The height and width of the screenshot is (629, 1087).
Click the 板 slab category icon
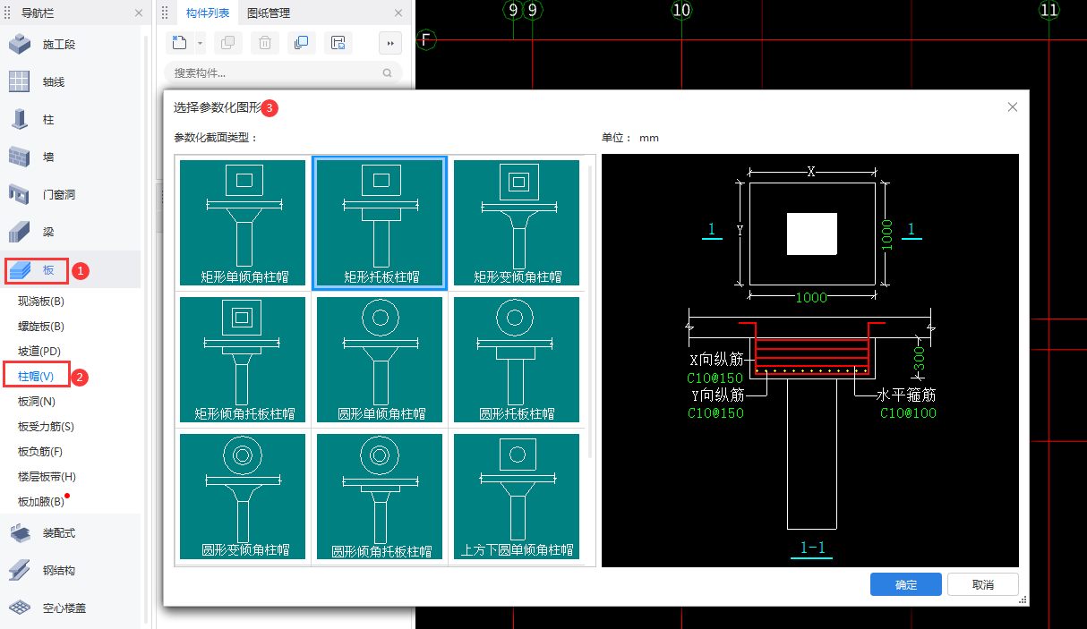pos(20,269)
